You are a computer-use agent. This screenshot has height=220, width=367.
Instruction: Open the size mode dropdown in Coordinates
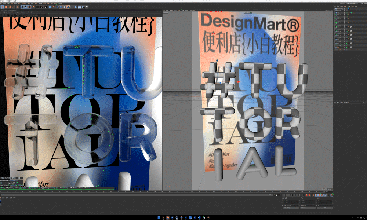pyautogui.click(x=308, y=208)
